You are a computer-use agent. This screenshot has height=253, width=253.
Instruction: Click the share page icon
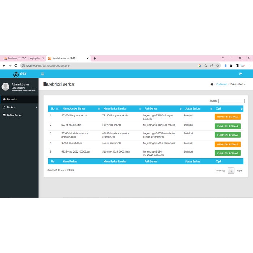tap(211, 65)
